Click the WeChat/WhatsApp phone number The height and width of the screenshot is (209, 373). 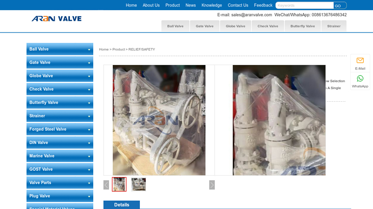pos(329,15)
